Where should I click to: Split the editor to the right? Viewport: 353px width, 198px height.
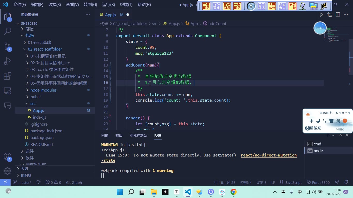click(338, 15)
